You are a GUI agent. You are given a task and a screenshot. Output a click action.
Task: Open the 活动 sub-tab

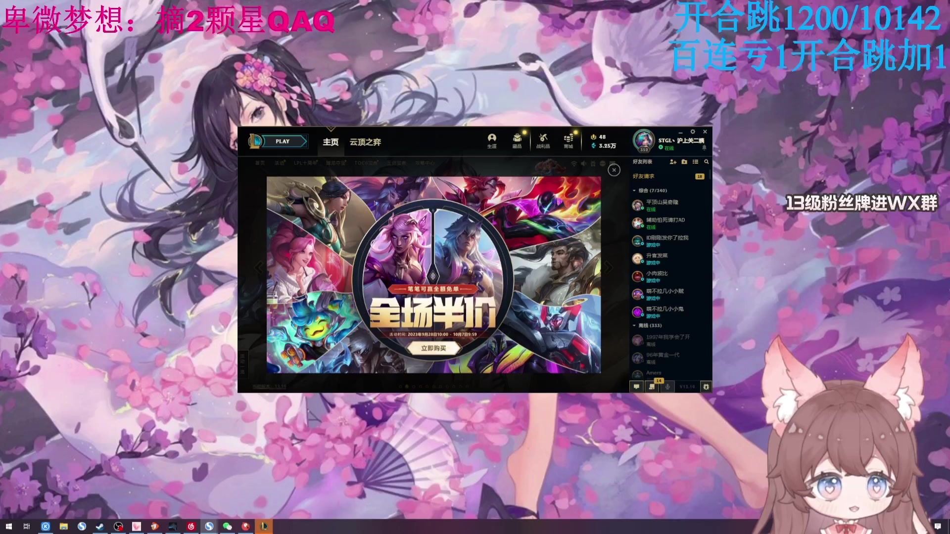(280, 163)
